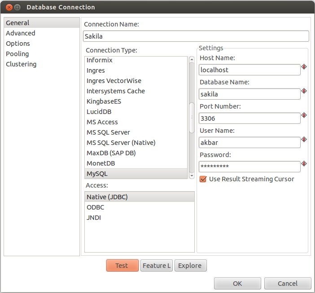Image resolution: width=315 pixels, height=293 pixels.
Task: Choose JNDI access type
Action: (x=94, y=218)
